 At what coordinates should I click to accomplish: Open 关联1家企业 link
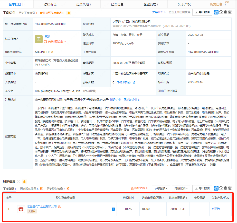(55, 41)
